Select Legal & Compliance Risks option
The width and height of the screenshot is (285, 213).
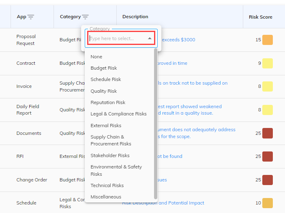coord(118,114)
